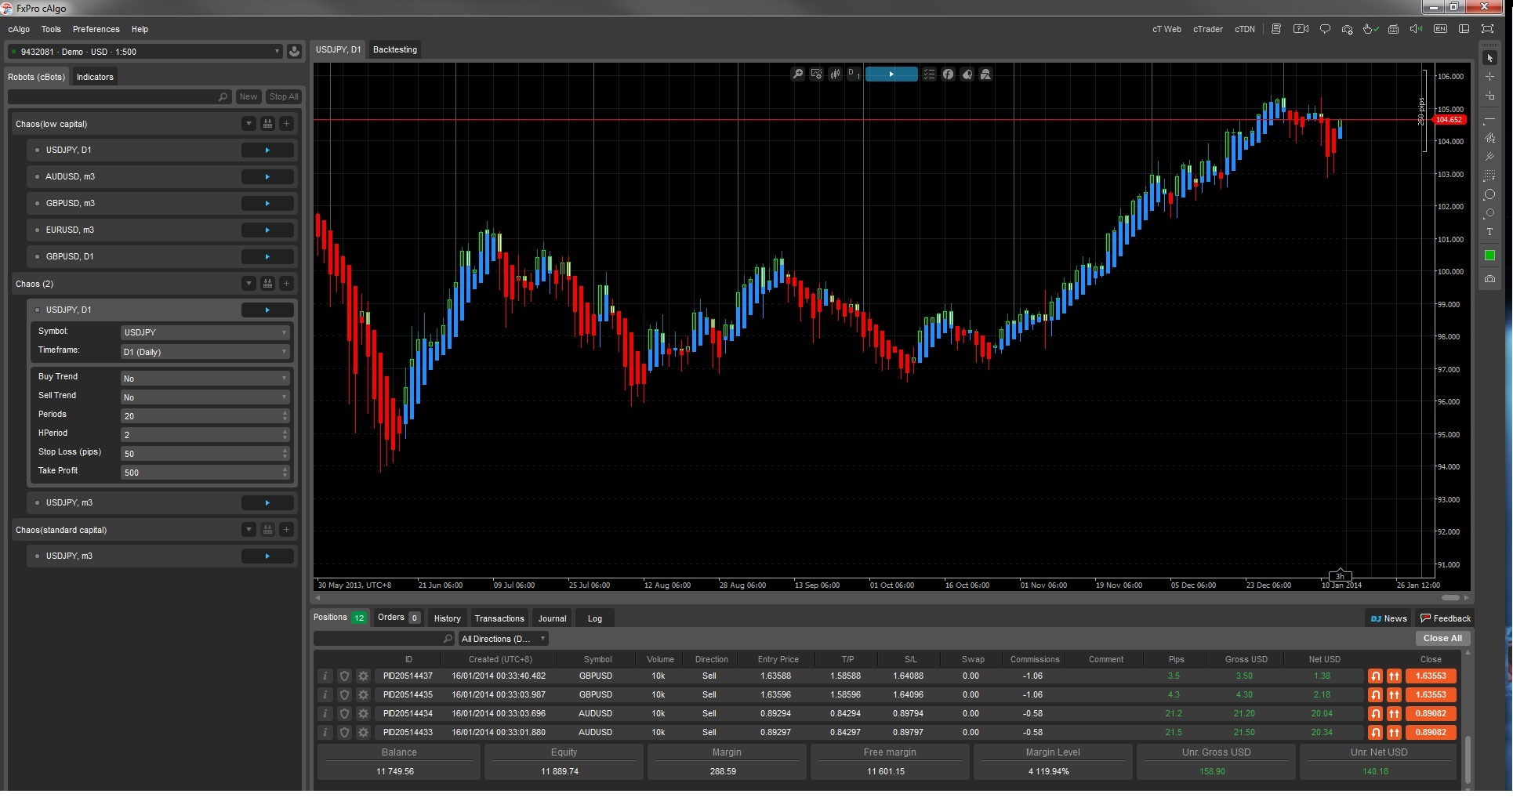Collapse the Chaos(low capital) robot group
Image resolution: width=1513 pixels, height=801 pixels.
point(249,123)
